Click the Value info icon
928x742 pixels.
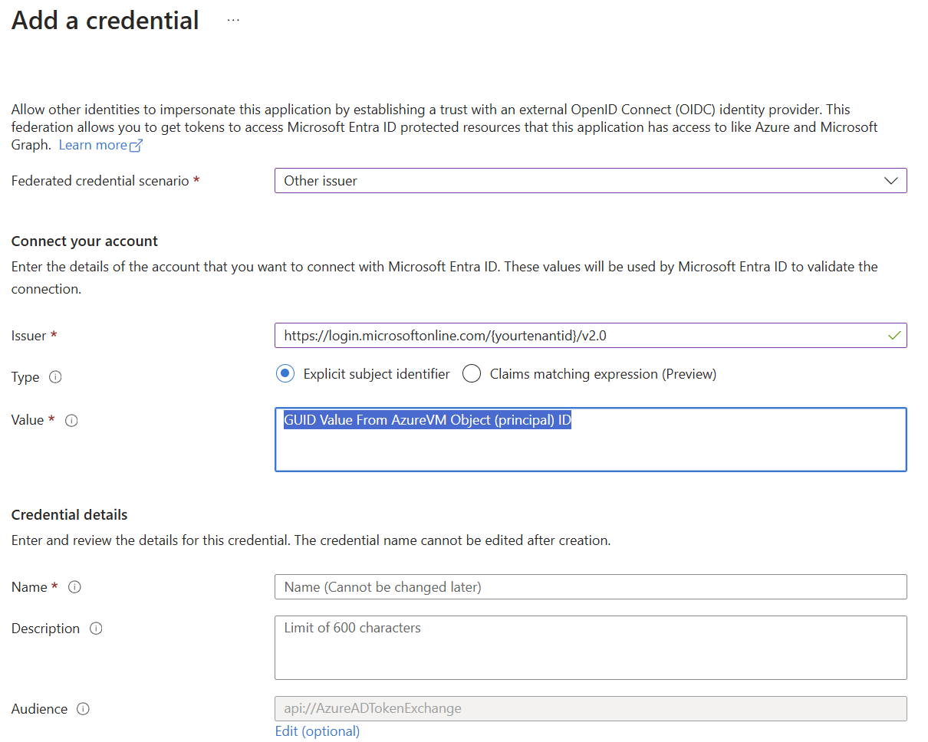[71, 420]
